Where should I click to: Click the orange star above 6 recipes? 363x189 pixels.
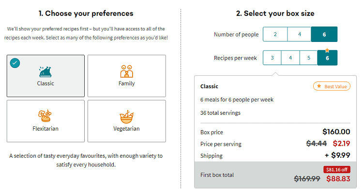327,50
